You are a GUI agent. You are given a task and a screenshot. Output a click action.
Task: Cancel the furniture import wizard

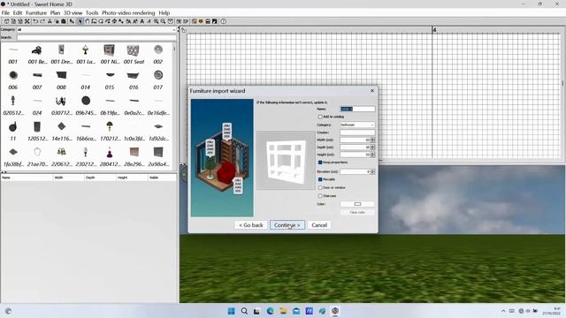[x=319, y=225]
